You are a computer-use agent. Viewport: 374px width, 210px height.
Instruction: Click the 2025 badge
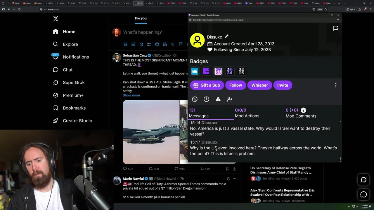tap(241, 71)
